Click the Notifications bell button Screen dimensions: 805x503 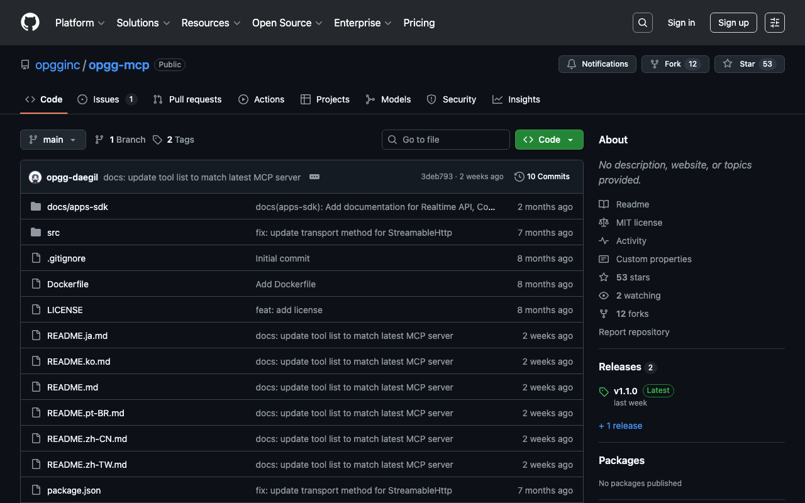point(597,64)
